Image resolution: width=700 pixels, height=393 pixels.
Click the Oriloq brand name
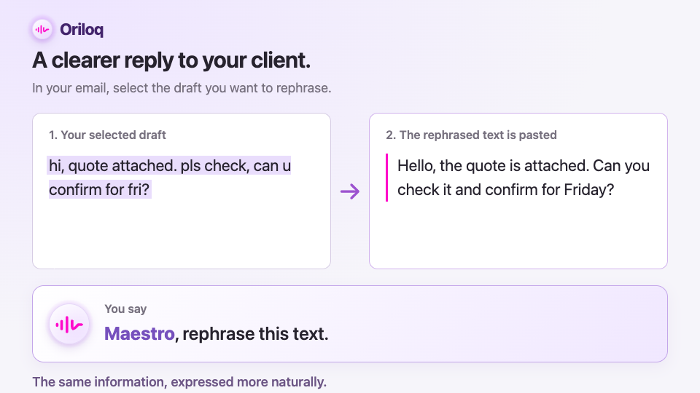(82, 30)
